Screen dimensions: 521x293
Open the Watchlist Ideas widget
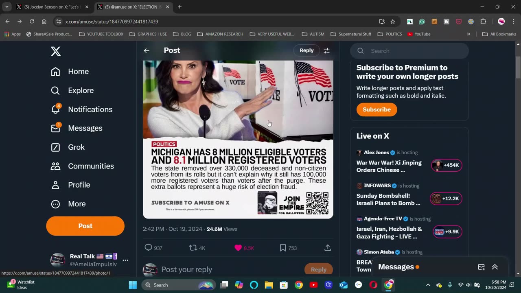click(x=21, y=285)
